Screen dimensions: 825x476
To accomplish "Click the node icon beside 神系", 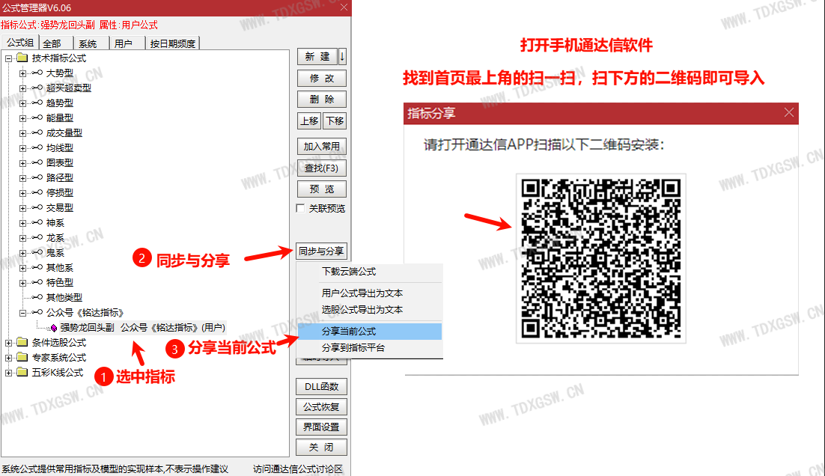I will pyautogui.click(x=37, y=222).
